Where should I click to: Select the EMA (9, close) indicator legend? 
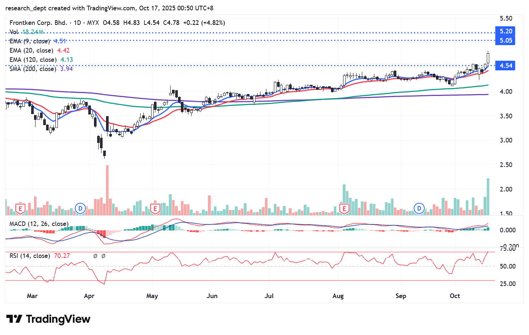pyautogui.click(x=29, y=41)
